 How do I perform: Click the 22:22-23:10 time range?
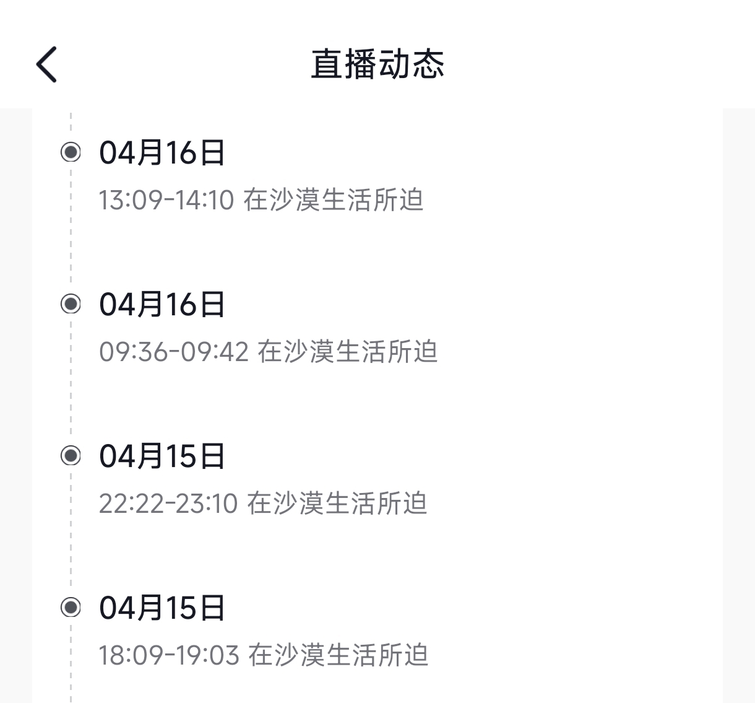(168, 504)
